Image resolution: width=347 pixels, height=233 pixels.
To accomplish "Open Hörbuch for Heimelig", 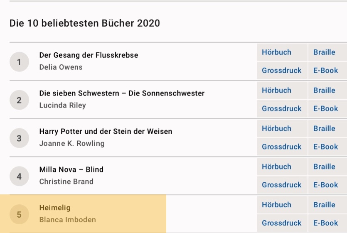I will point(282,205).
